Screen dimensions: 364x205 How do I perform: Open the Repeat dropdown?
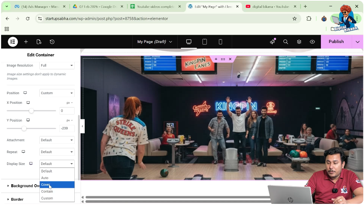tap(57, 152)
